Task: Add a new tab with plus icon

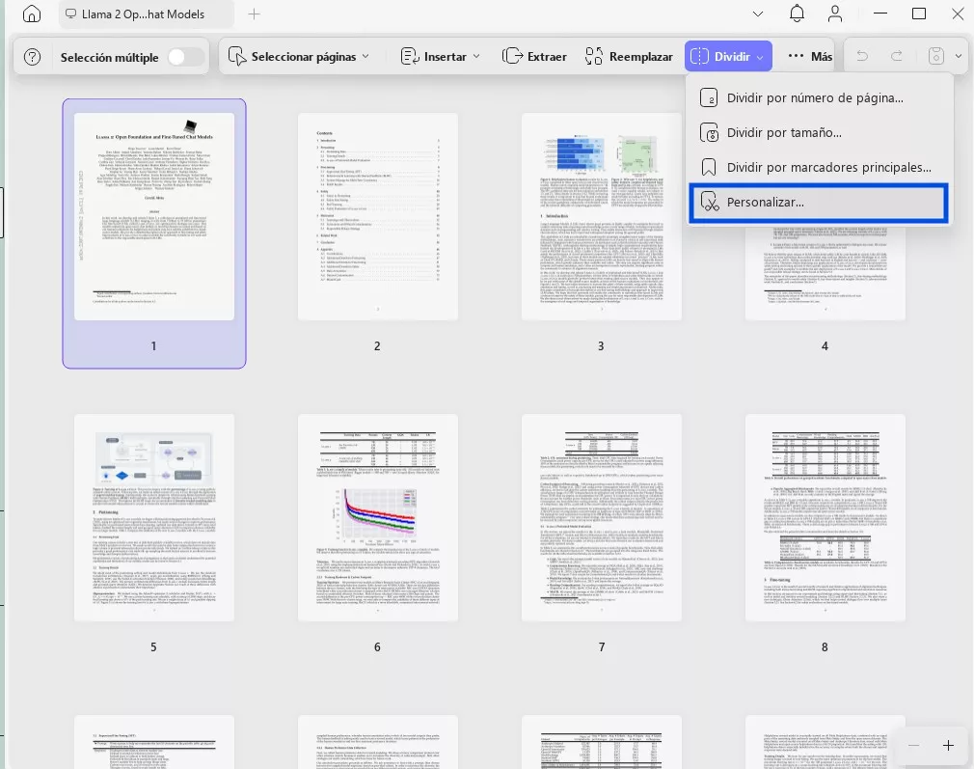Action: coord(254,14)
